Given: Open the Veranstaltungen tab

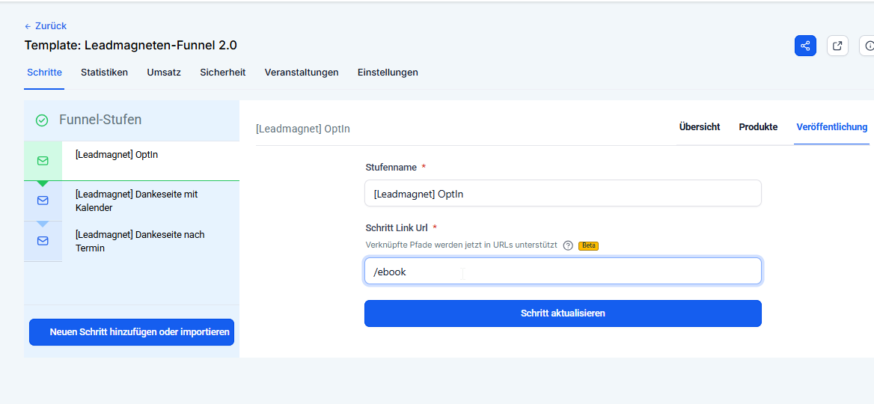Looking at the screenshot, I should pos(302,73).
